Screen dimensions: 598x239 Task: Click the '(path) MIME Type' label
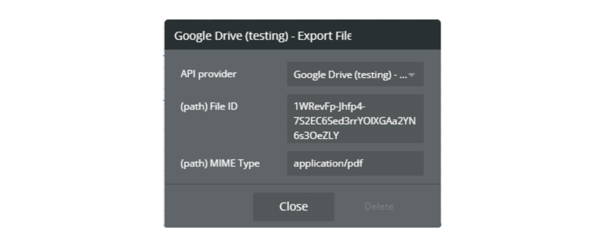pyautogui.click(x=220, y=163)
